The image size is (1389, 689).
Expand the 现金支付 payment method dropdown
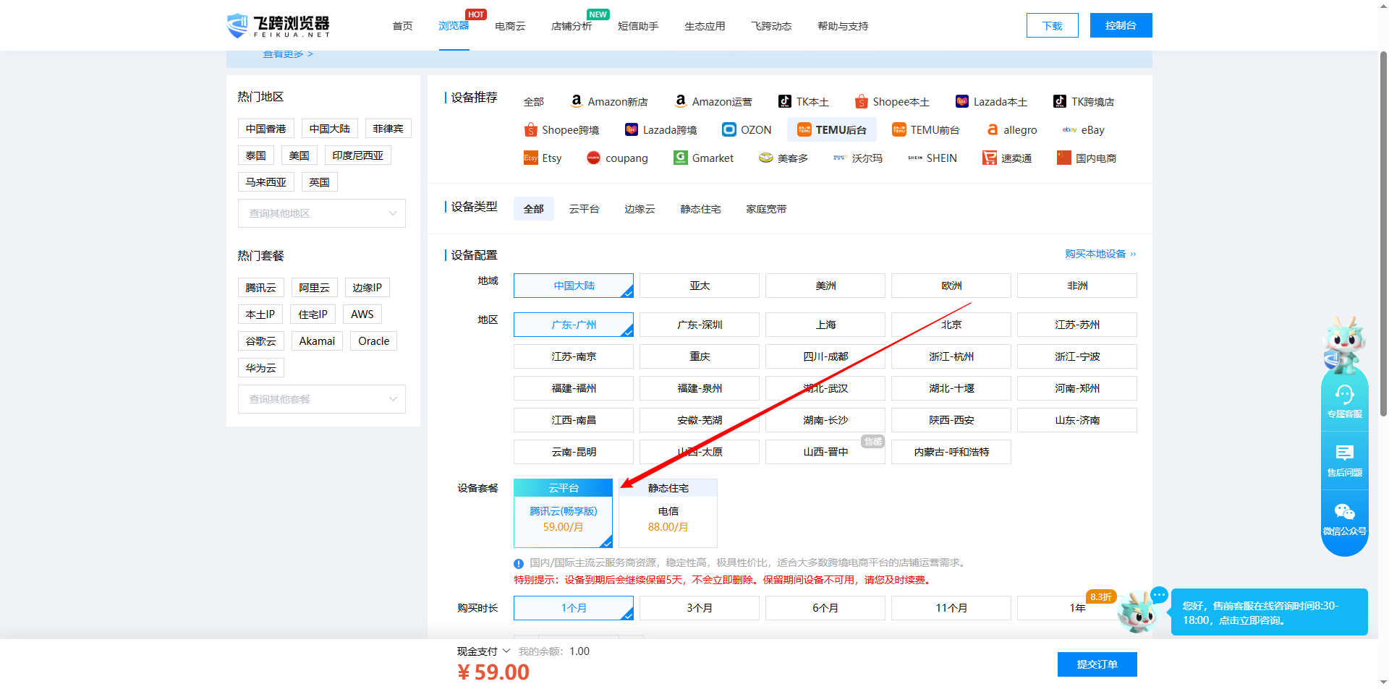point(483,651)
